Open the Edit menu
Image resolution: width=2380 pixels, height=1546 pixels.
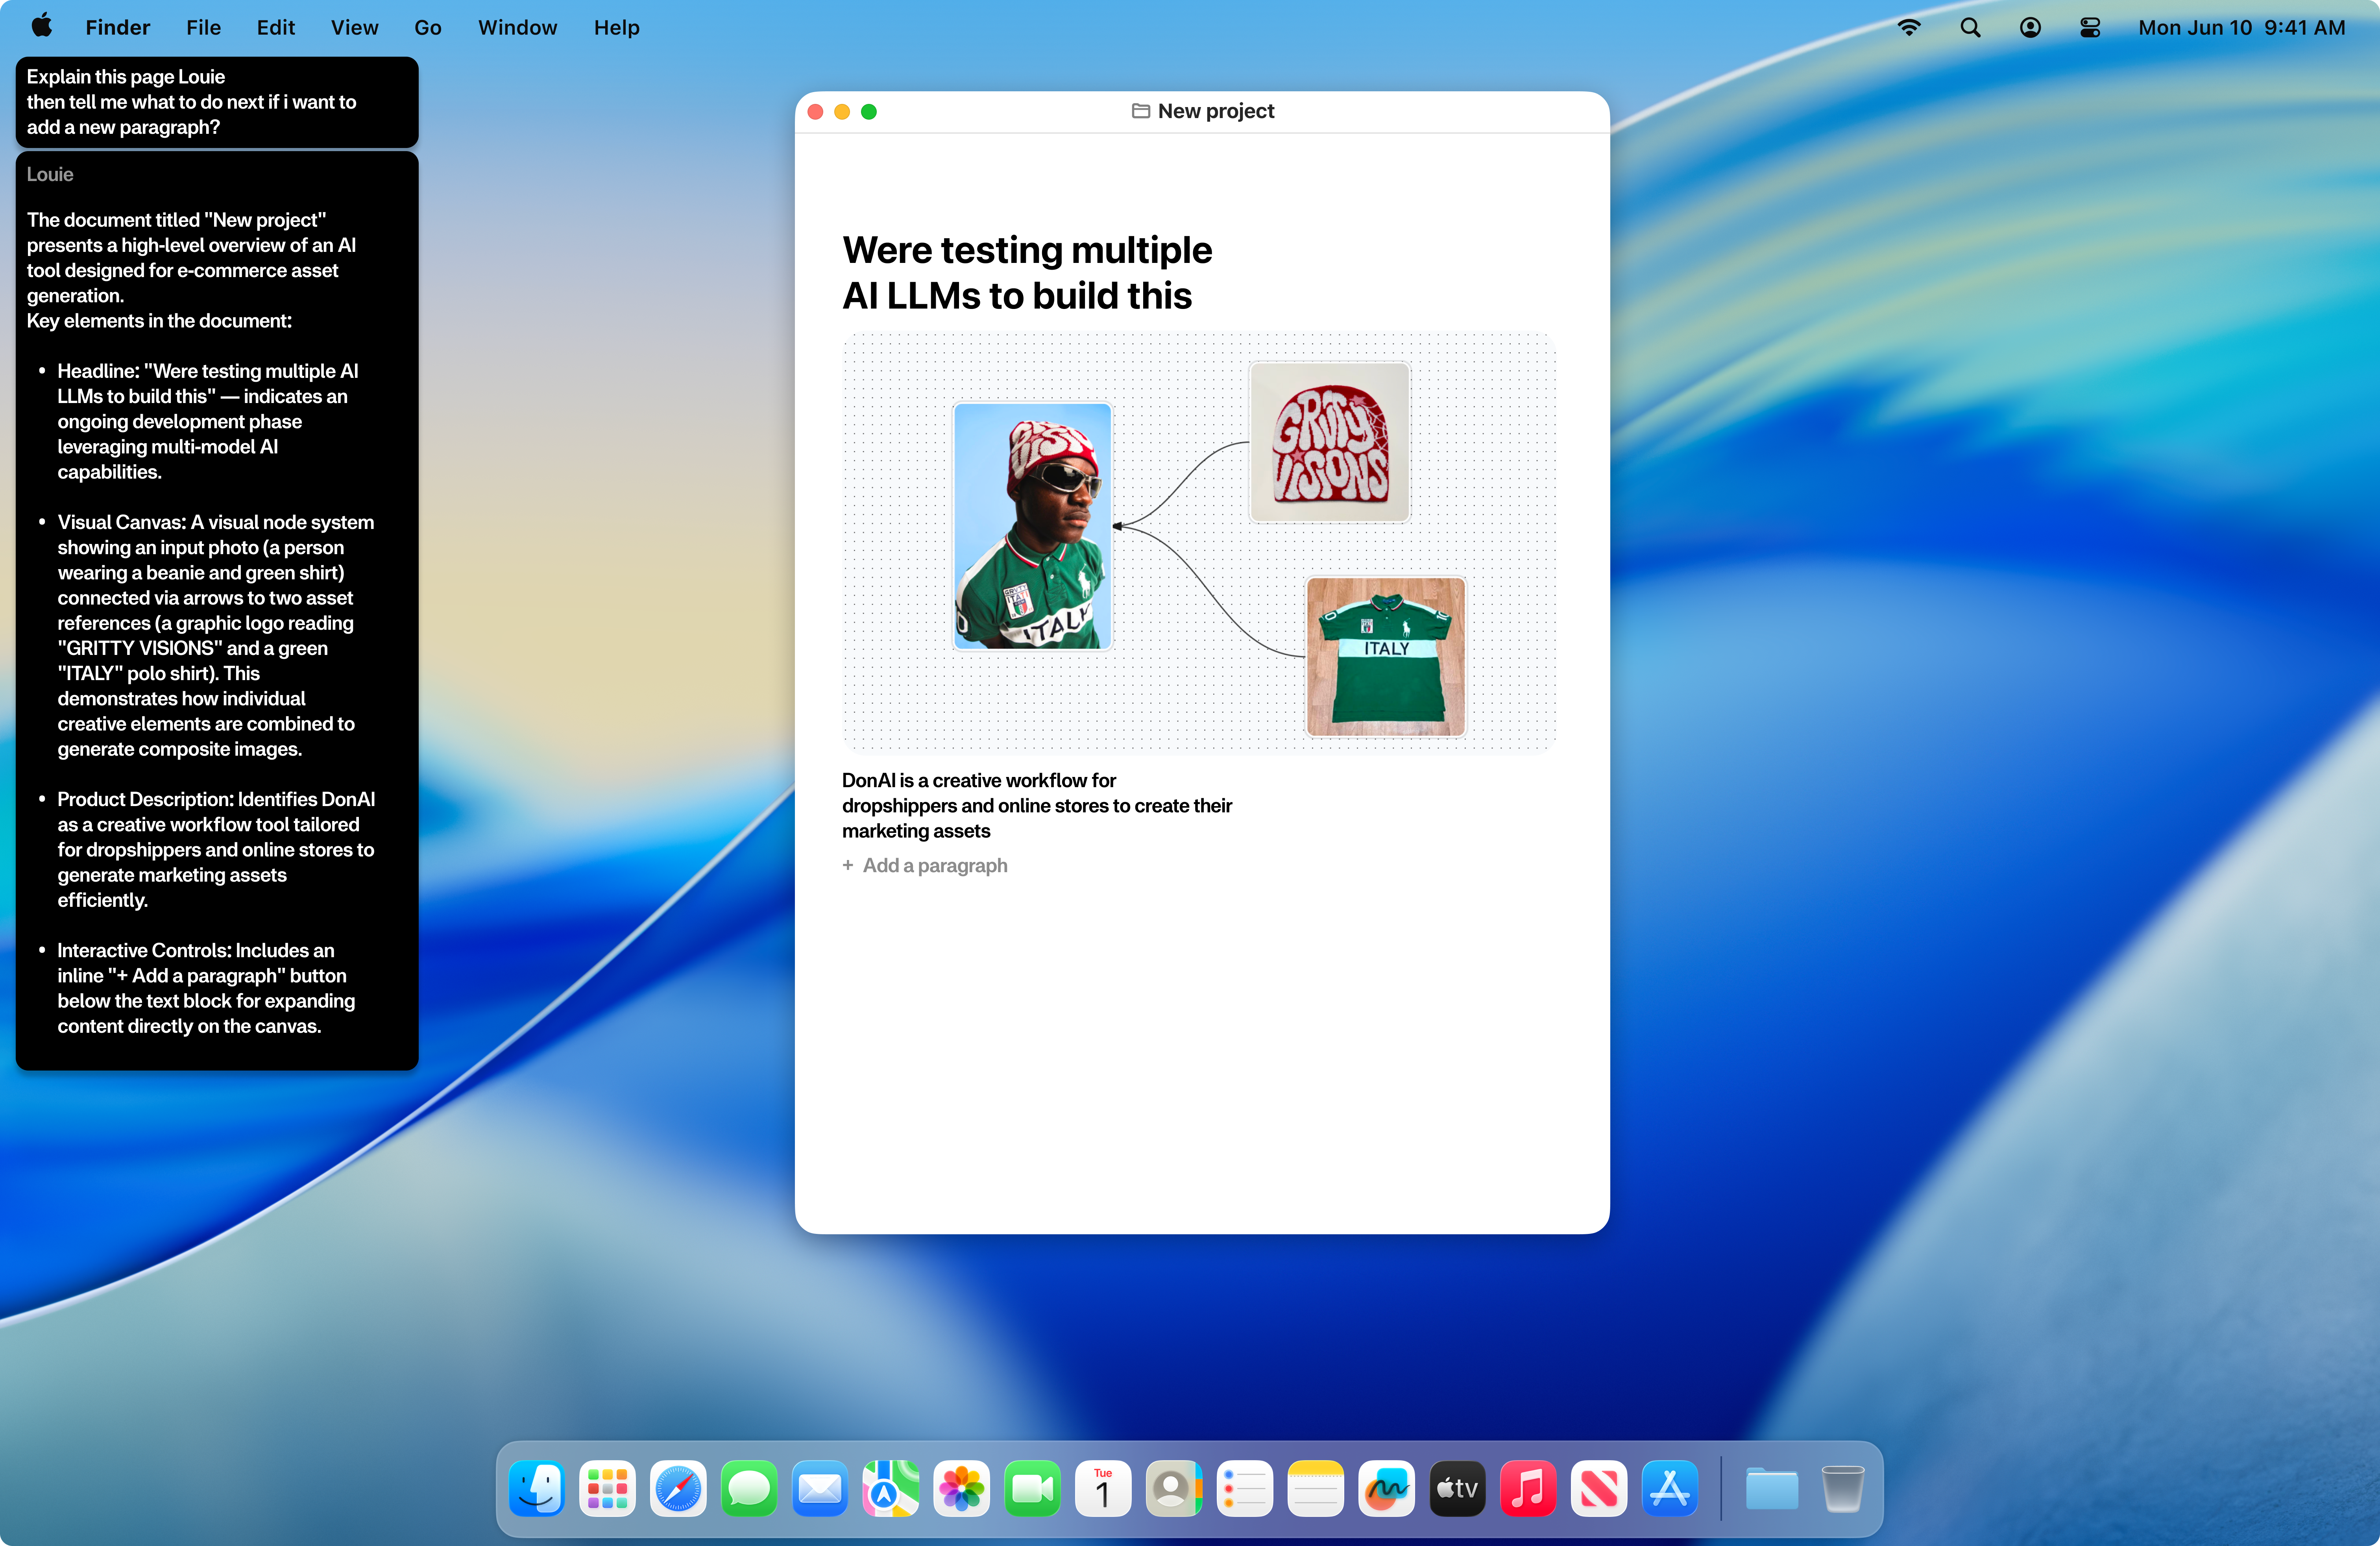pos(275,27)
